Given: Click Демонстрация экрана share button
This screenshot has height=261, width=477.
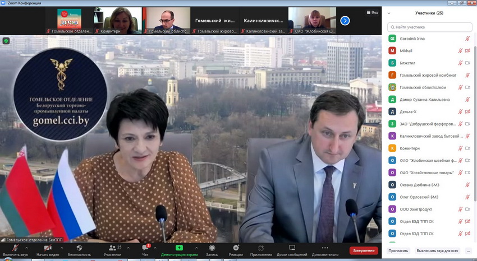Looking at the screenshot, I should tap(179, 250).
